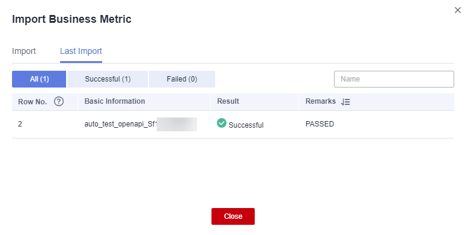Click the Row No. column header
Image resolution: width=465 pixels, height=235 pixels.
pos(32,102)
